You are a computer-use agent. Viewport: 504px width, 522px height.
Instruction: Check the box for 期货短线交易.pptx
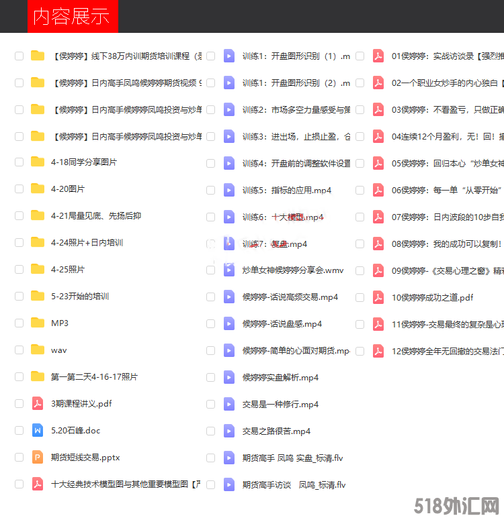coord(19,458)
